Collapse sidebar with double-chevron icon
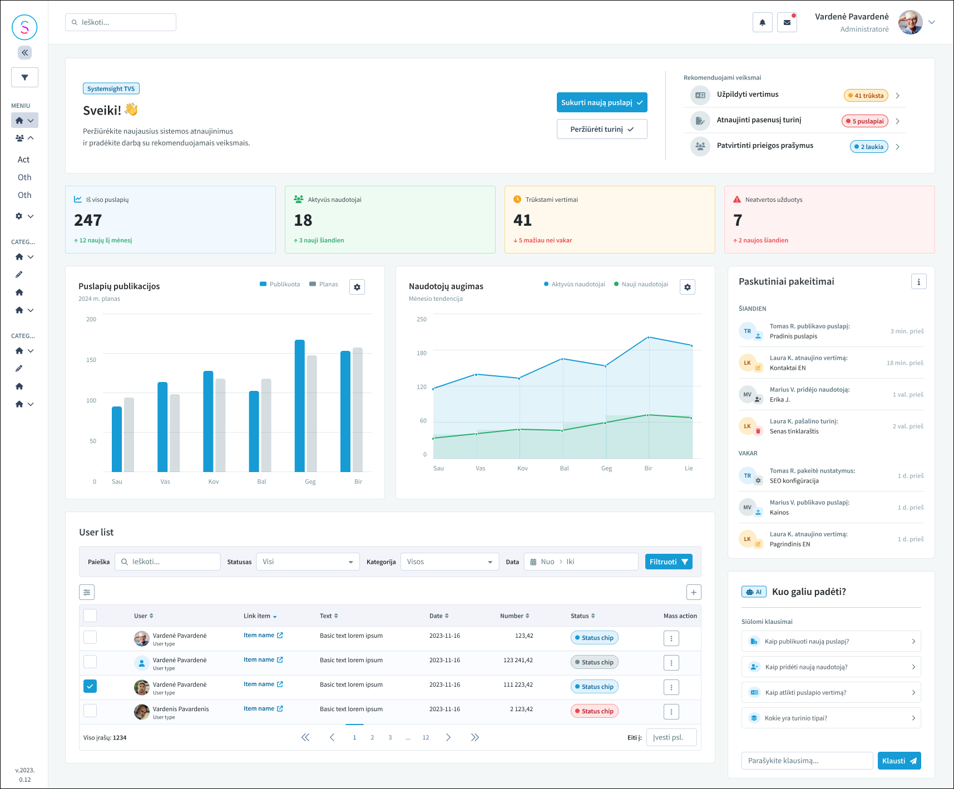The height and width of the screenshot is (789, 954). pyautogui.click(x=24, y=53)
